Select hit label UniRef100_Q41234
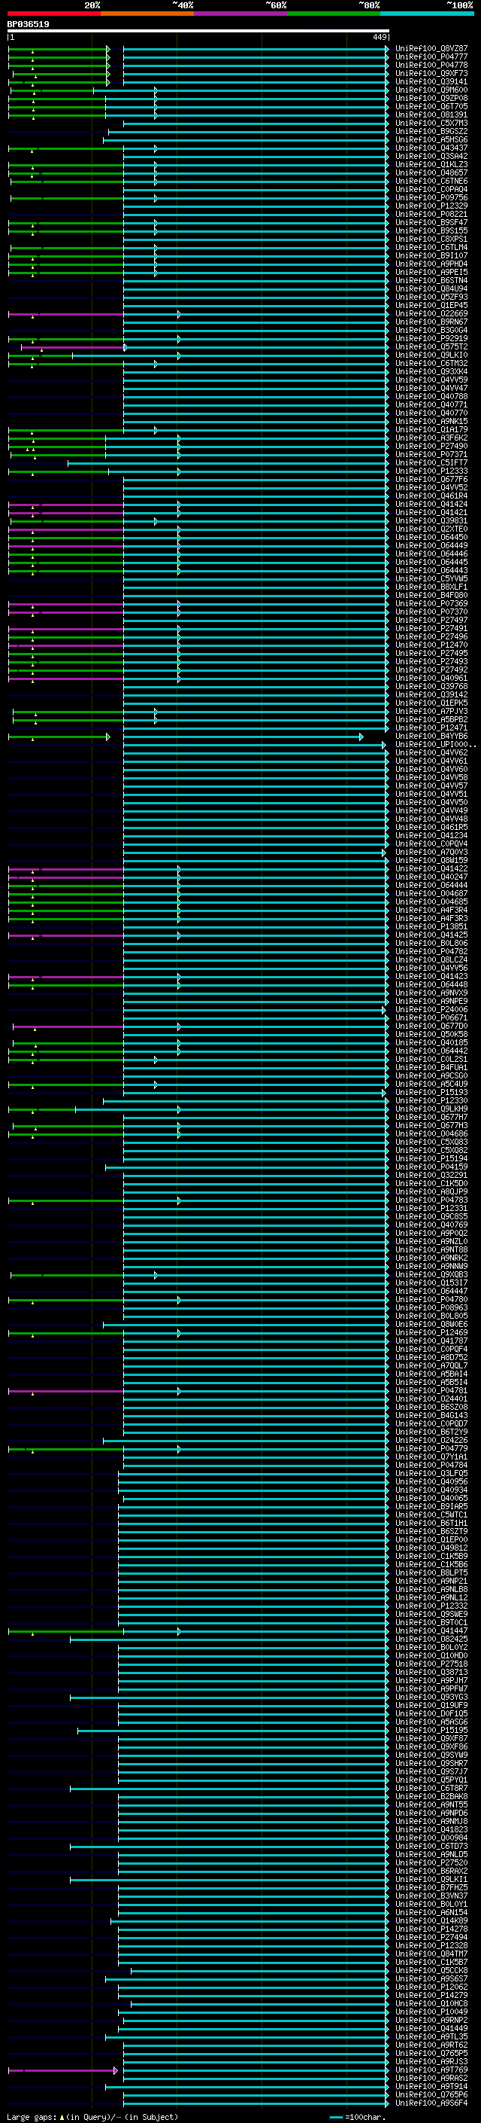This screenshot has height=2123, width=481. (x=431, y=836)
